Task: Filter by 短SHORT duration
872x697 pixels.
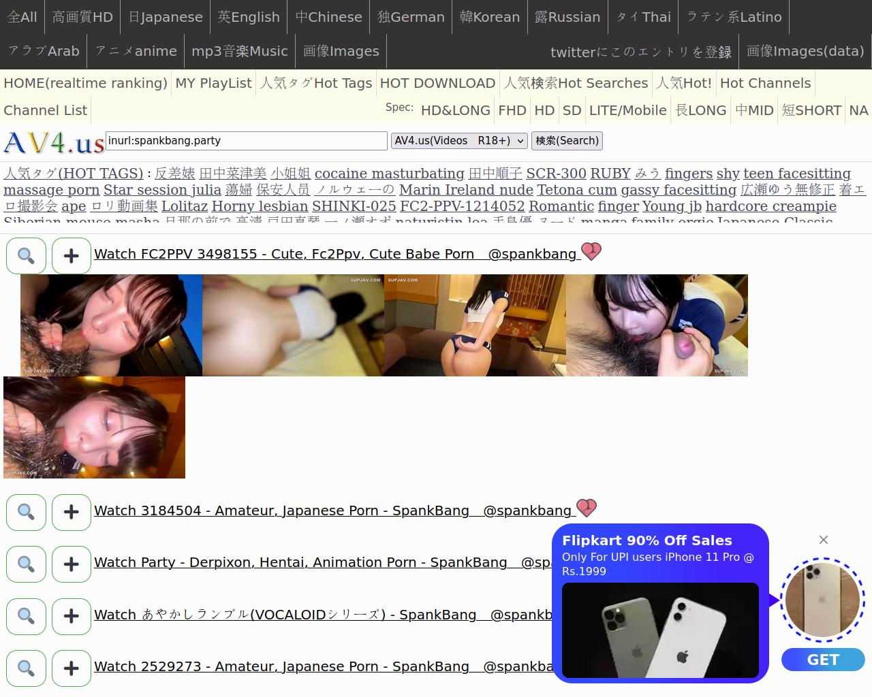Action: [812, 110]
